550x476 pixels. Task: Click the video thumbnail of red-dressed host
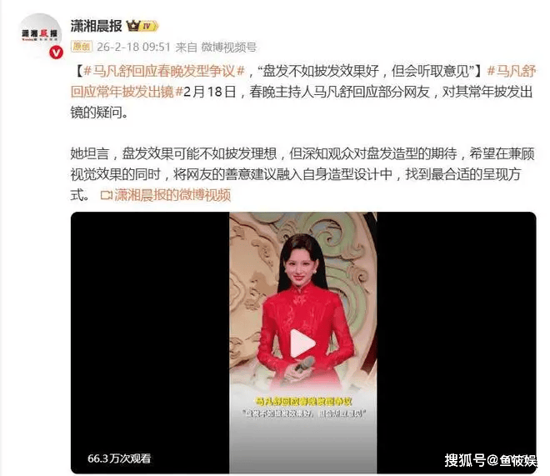303,343
